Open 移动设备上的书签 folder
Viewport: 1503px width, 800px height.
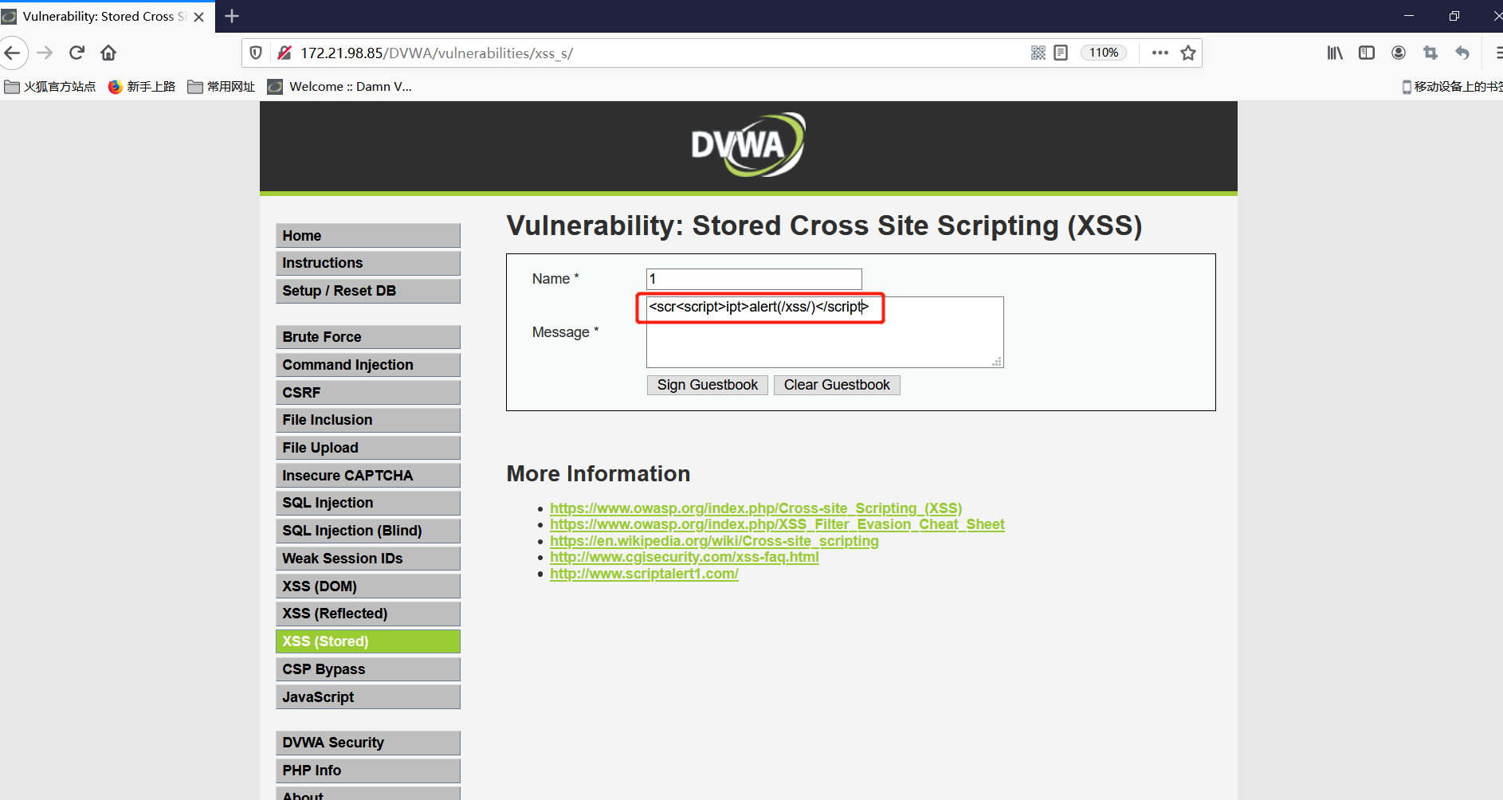1452,87
